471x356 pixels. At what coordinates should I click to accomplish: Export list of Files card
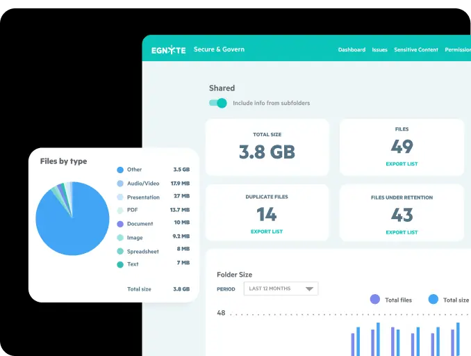pos(402,164)
